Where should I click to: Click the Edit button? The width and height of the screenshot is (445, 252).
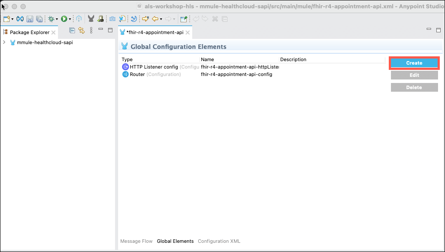click(x=414, y=75)
